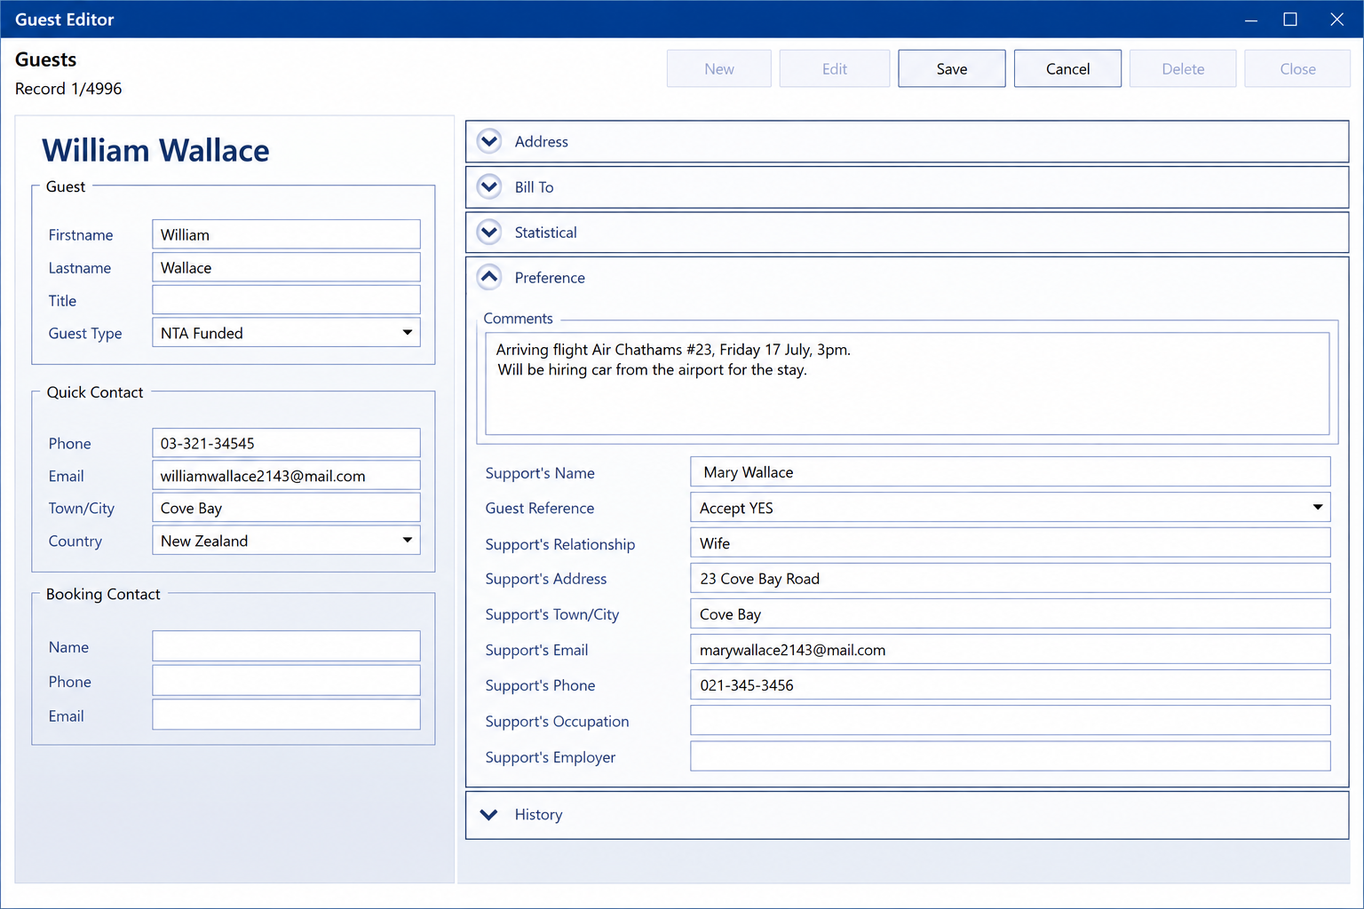Click the Address section header label
The width and height of the screenshot is (1364, 909).
click(541, 141)
